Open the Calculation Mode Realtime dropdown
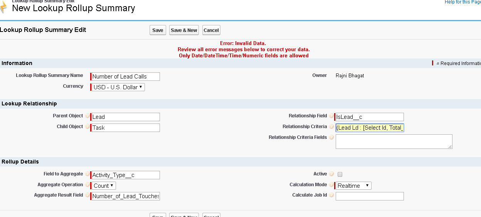Image resolution: width=481 pixels, height=217 pixels. pyautogui.click(x=353, y=186)
